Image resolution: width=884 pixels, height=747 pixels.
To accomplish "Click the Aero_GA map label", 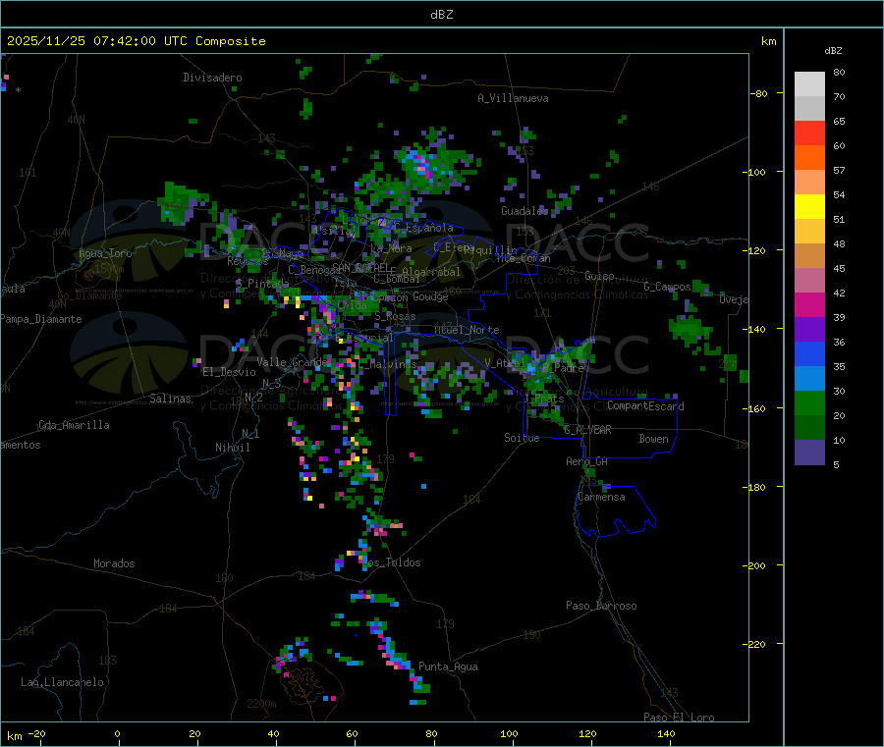I will [587, 461].
